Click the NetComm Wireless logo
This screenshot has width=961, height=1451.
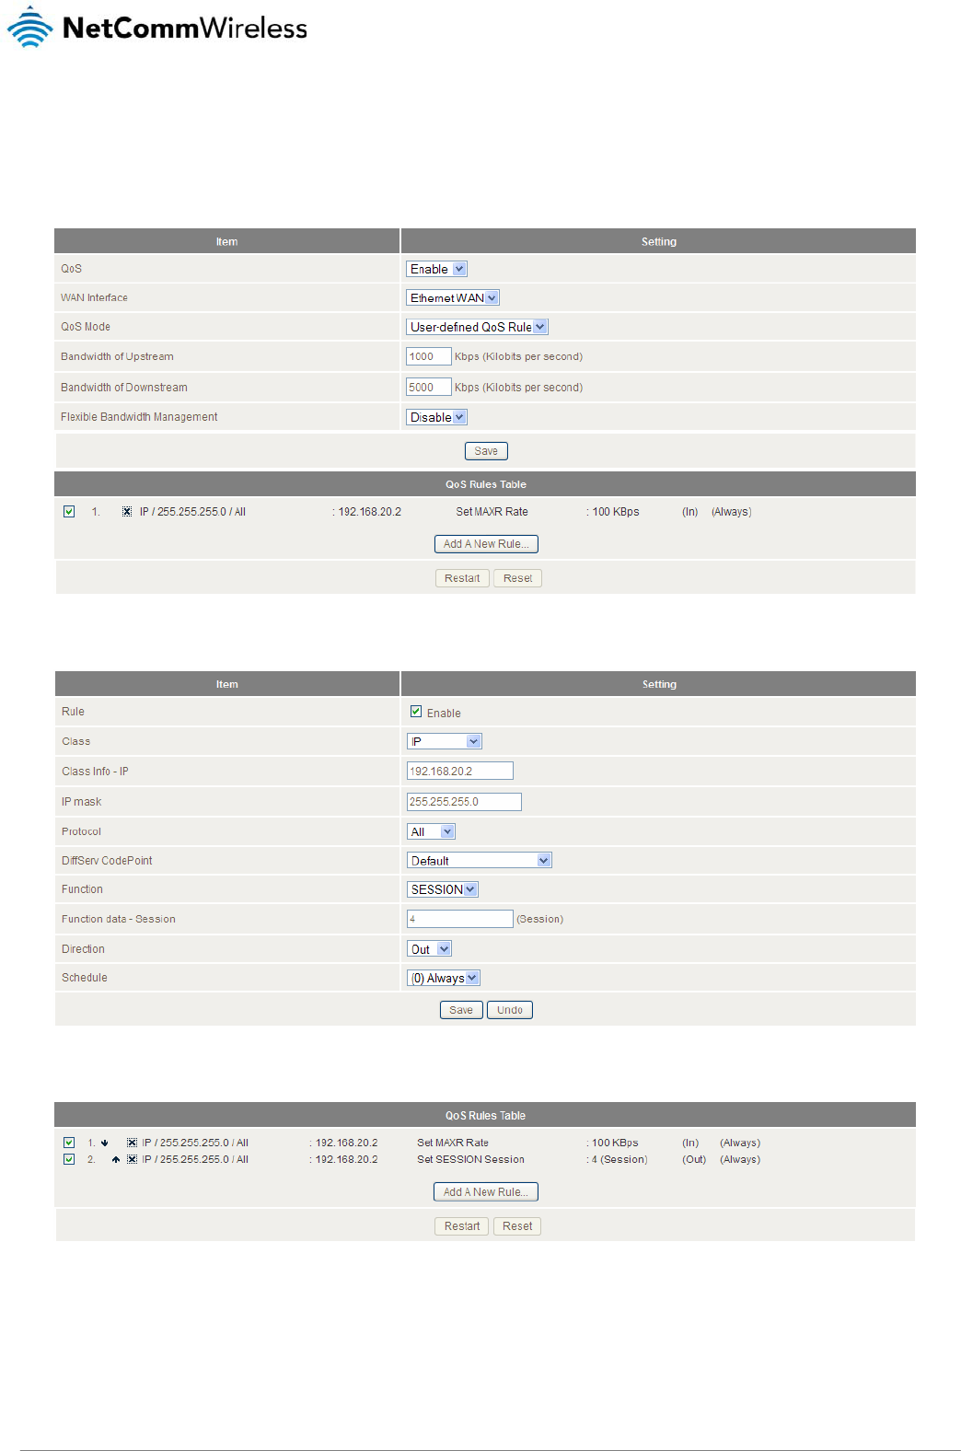pos(157,28)
